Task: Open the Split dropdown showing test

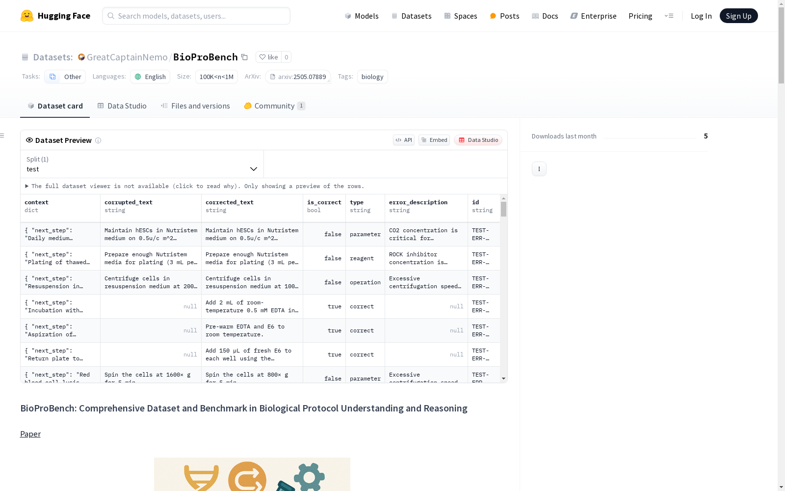Action: click(142, 164)
